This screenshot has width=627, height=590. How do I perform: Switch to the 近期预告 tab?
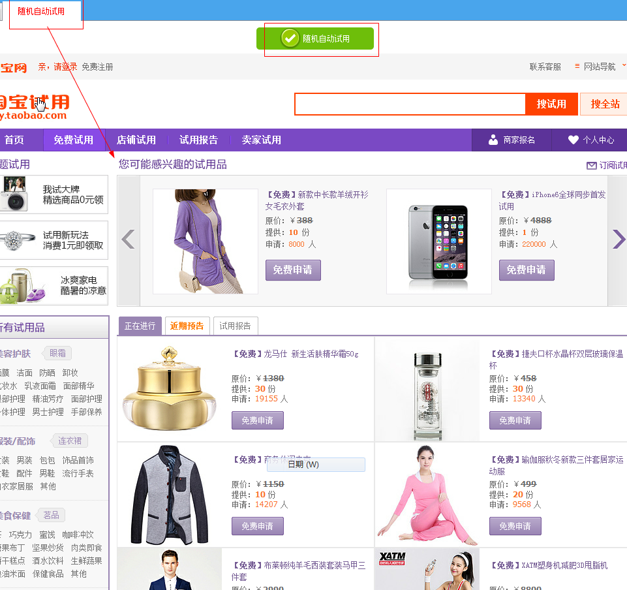pyautogui.click(x=187, y=326)
